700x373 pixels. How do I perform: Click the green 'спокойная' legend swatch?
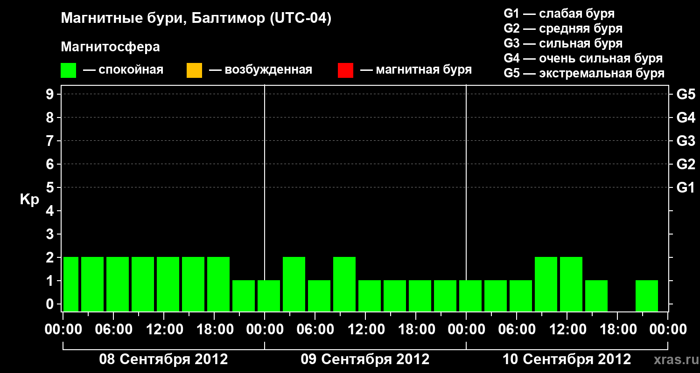[x=69, y=70]
